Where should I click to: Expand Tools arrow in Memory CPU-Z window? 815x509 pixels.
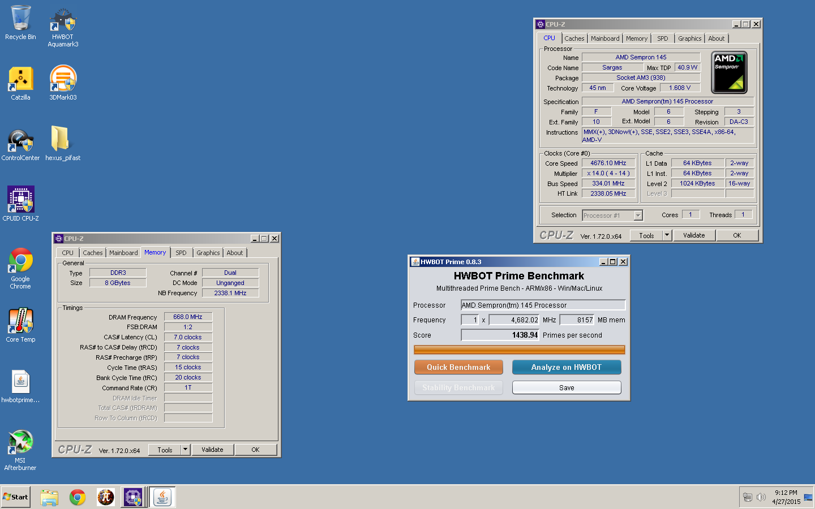click(x=185, y=450)
